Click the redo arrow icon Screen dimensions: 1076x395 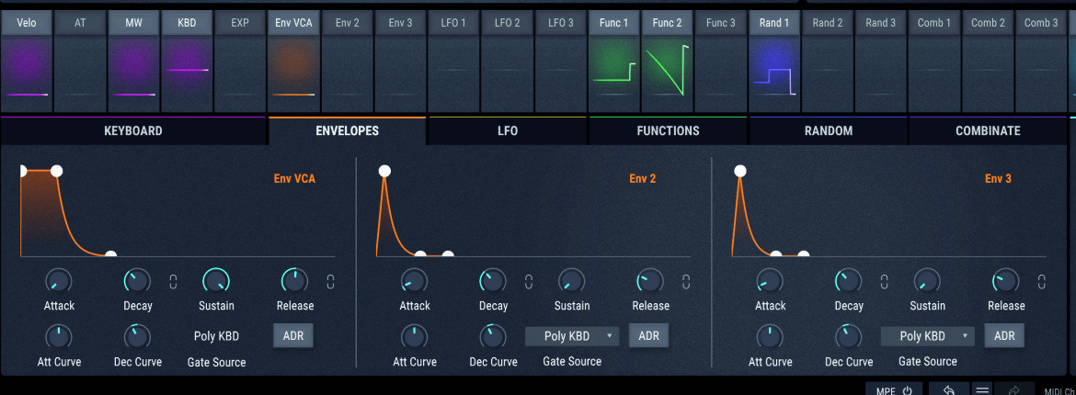pos(1015,390)
